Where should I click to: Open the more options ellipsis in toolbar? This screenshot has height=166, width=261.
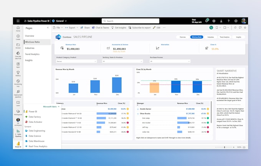coord(164,28)
